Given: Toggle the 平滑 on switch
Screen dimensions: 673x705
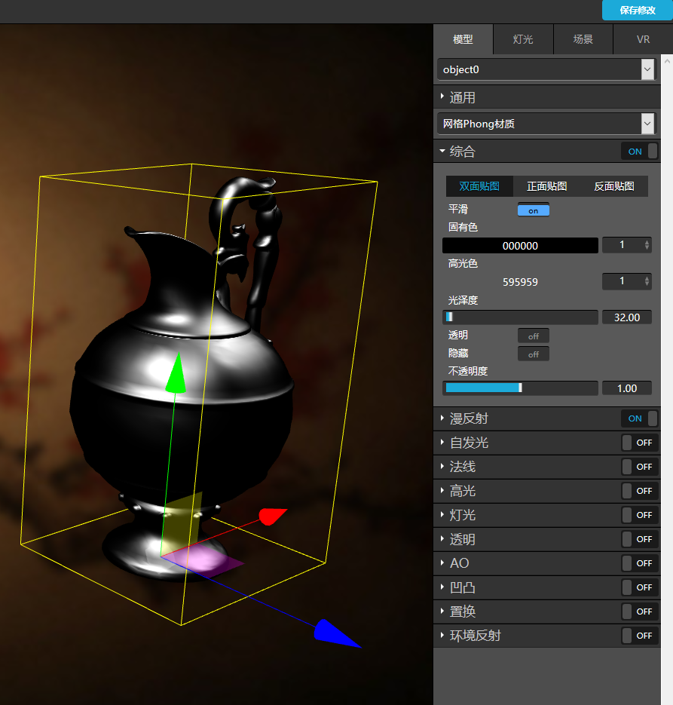Looking at the screenshot, I should tap(534, 210).
